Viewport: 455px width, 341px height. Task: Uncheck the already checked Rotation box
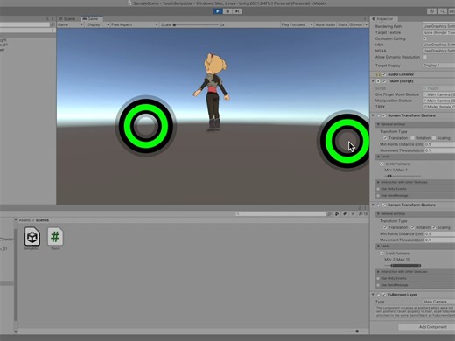pos(412,227)
